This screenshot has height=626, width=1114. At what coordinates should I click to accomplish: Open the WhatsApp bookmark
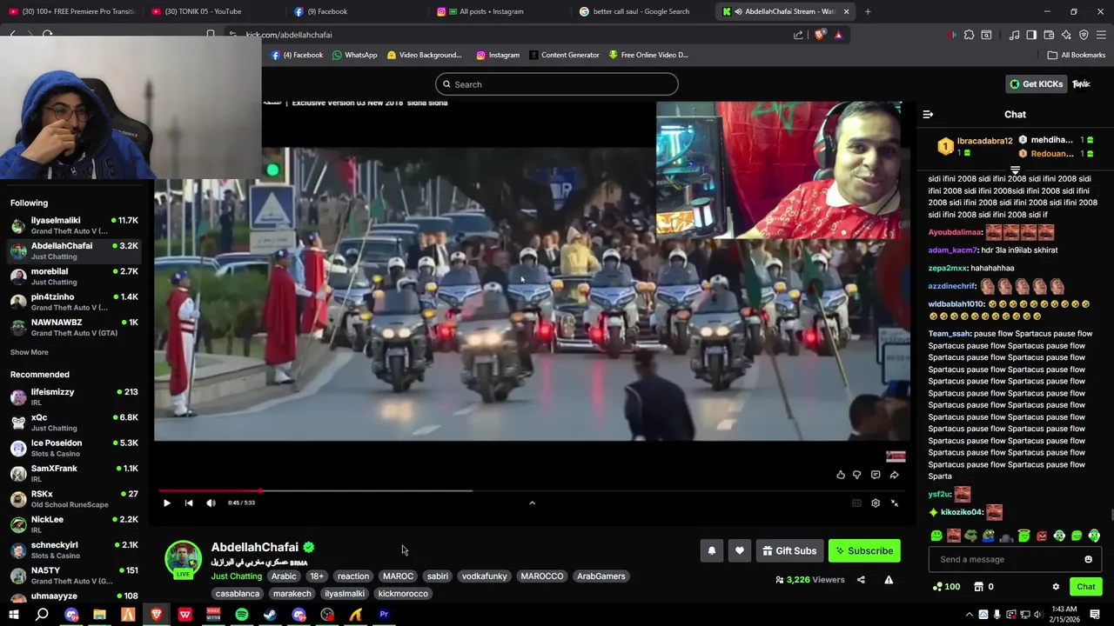[x=354, y=55]
